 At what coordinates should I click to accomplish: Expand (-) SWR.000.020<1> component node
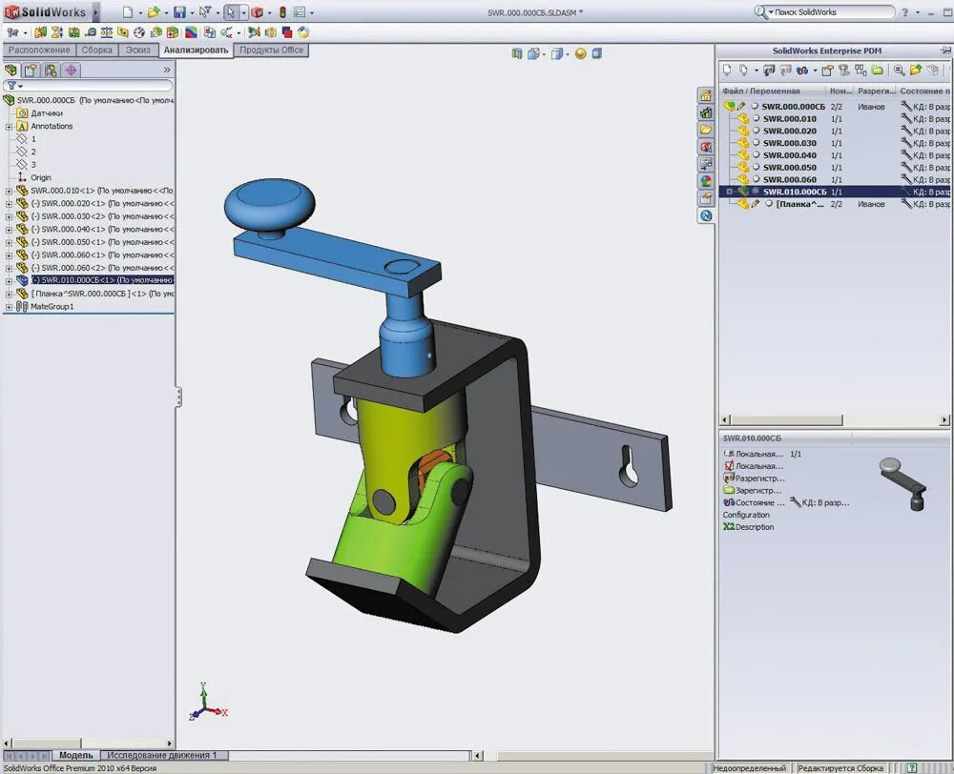[x=9, y=204]
